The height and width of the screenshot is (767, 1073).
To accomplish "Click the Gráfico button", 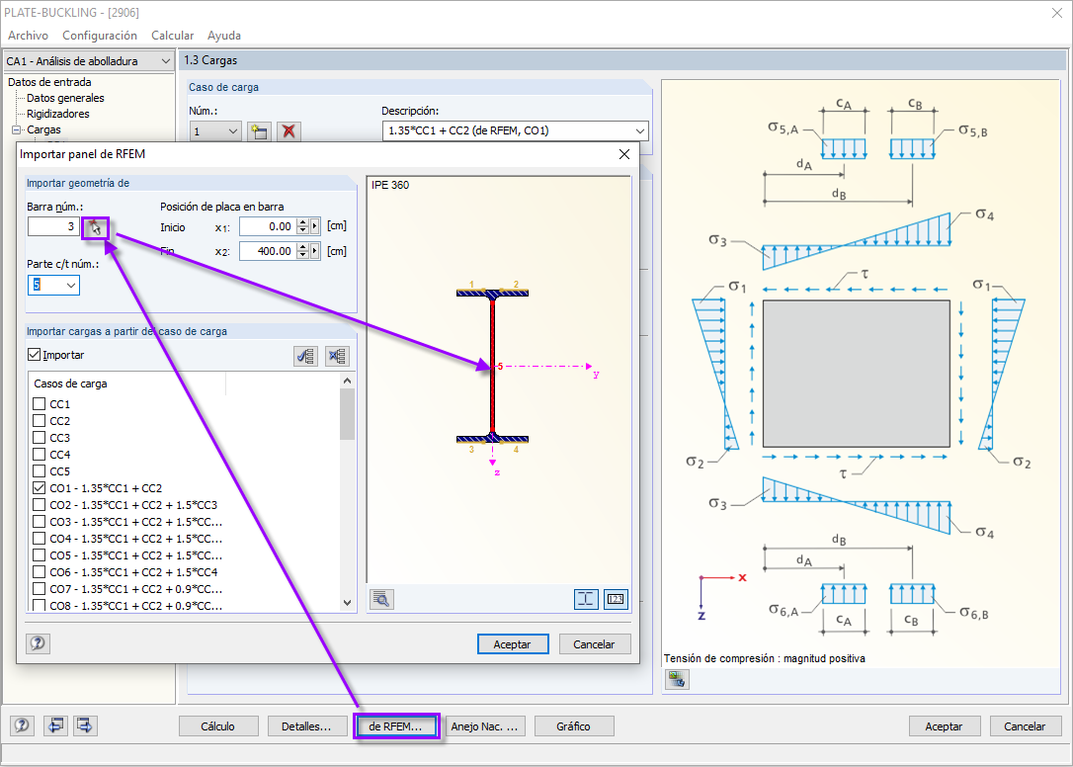I will (573, 725).
